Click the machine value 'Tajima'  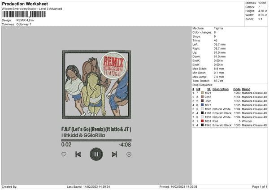[x=218, y=28]
